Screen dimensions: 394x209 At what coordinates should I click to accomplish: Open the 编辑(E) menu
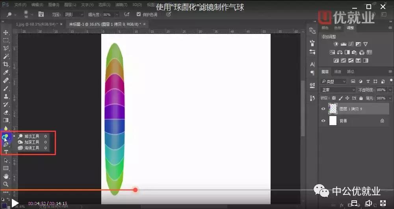[37, 5]
